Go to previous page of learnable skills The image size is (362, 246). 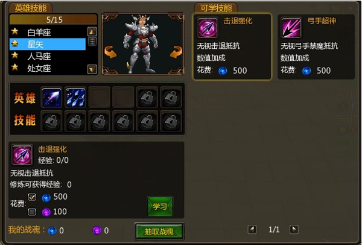(x=252, y=229)
